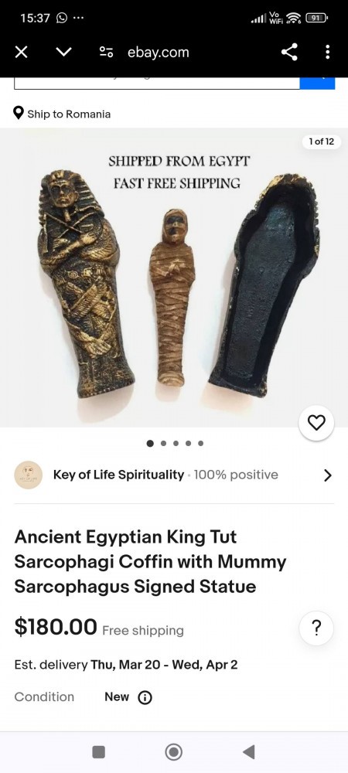The width and height of the screenshot is (348, 773).
Task: Tap Android recent apps square button
Action: 98,752
